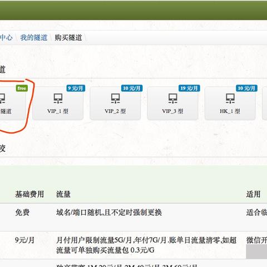Choose the VIP_1 型 tunnel label
Screen dimensions: 267x267
[58, 111]
